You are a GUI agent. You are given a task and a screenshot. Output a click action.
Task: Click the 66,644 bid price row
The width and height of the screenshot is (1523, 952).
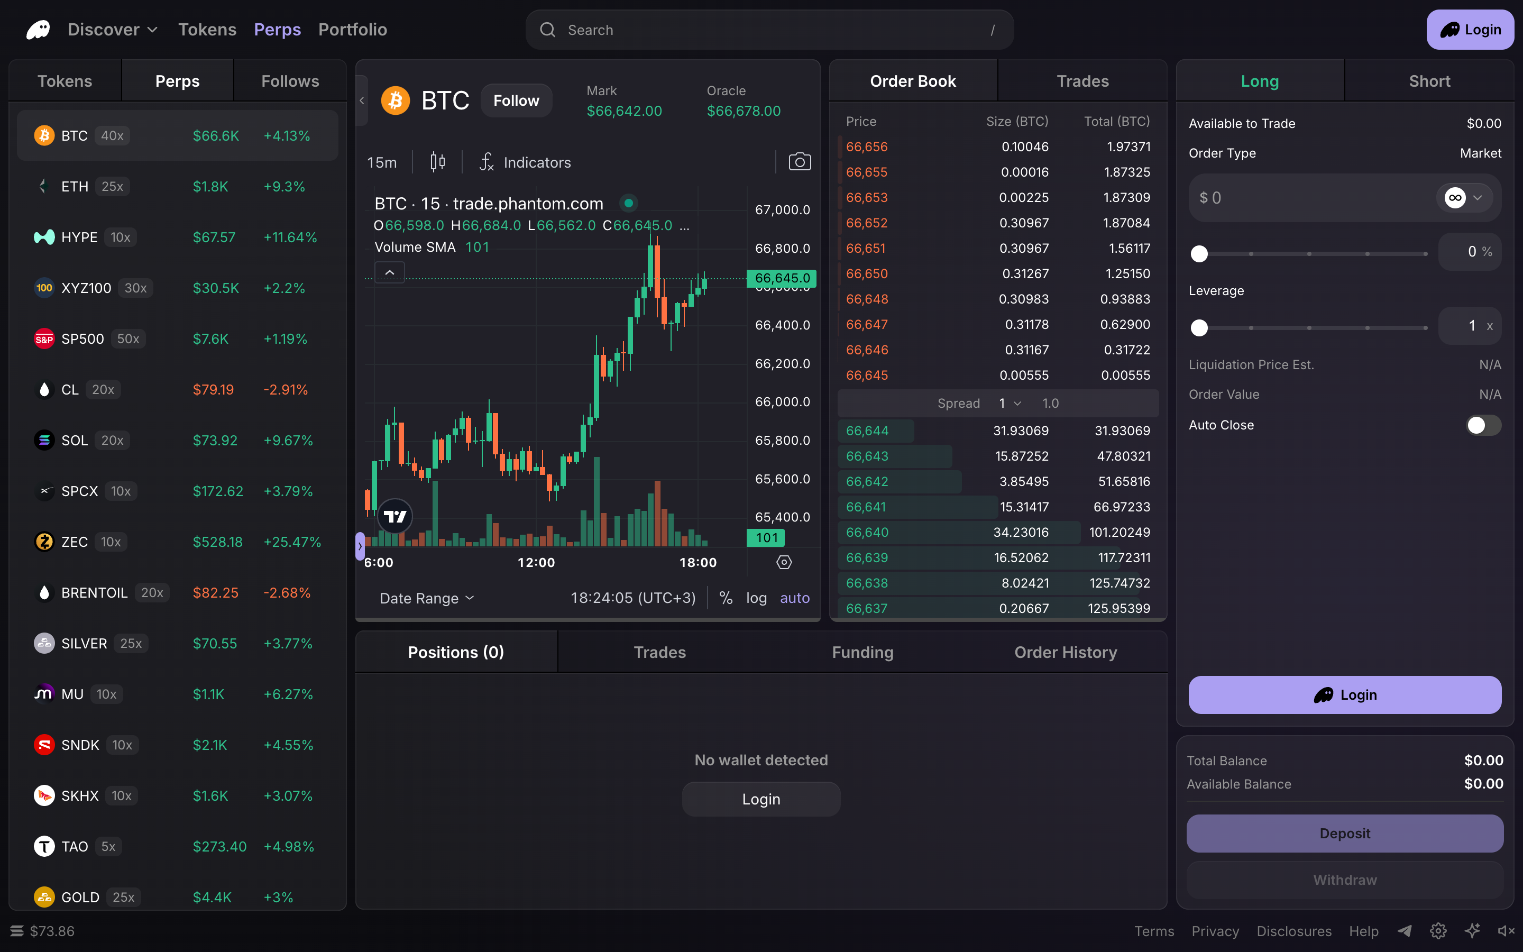(x=997, y=431)
